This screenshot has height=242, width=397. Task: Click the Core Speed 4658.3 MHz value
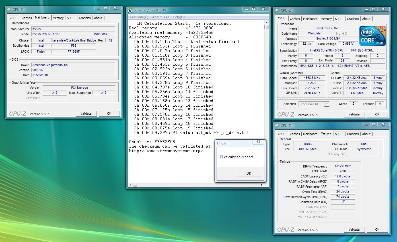312,78
